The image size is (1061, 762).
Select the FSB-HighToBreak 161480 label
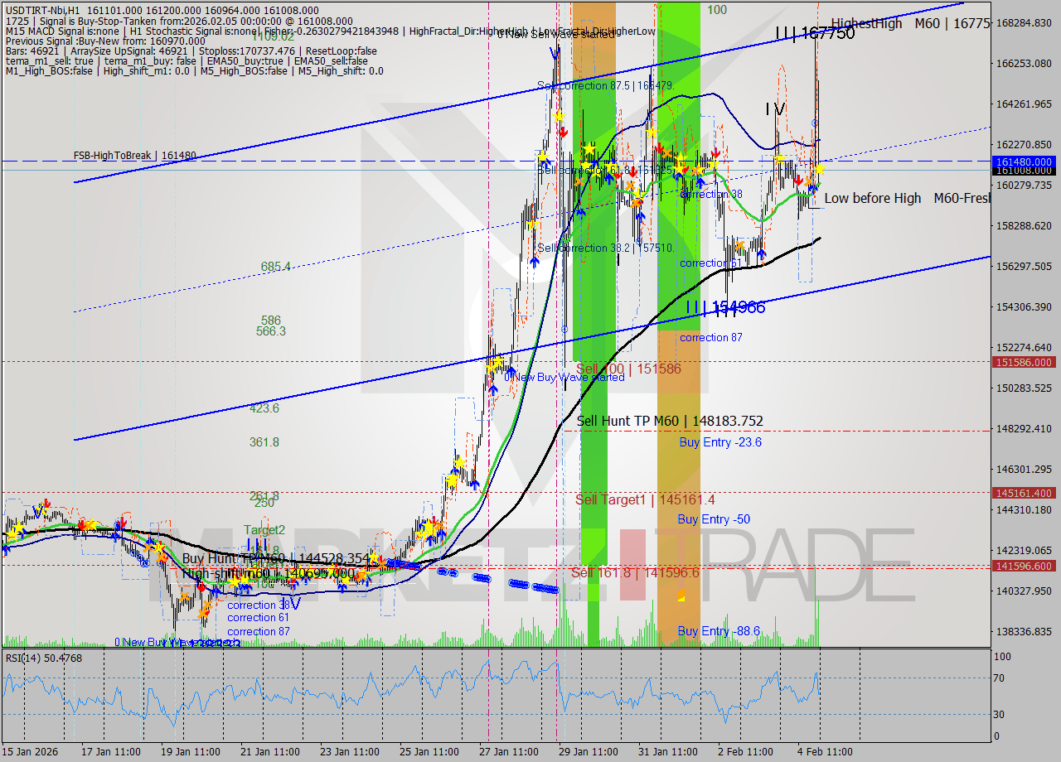pos(135,155)
